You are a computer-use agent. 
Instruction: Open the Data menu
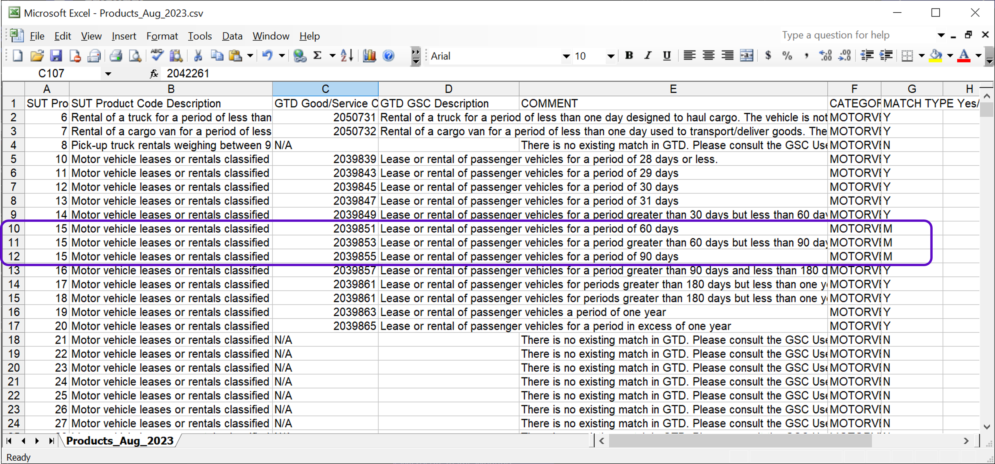[232, 36]
